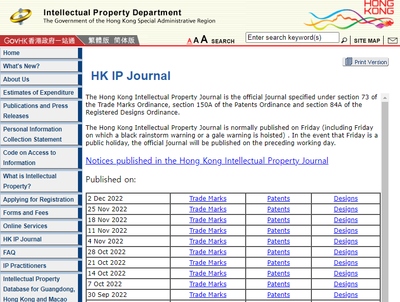Image resolution: width=400 pixels, height=302 pixels.
Task: Select the largest text size A
Action: point(204,40)
